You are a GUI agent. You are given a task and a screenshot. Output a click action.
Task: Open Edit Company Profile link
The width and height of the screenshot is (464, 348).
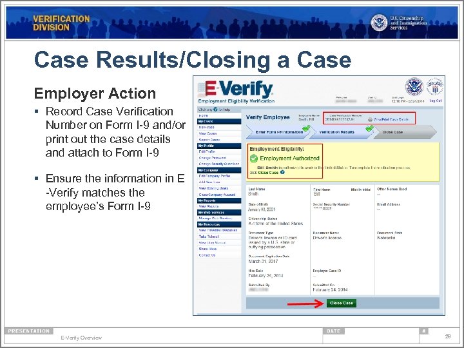215,176
